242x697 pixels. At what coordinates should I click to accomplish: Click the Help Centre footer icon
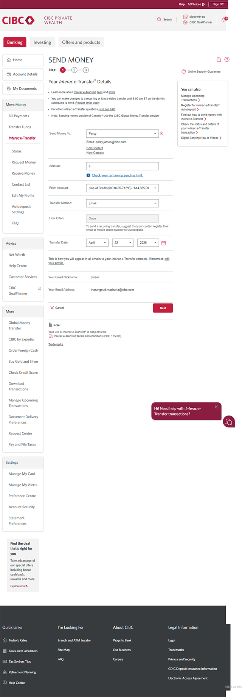5,683
